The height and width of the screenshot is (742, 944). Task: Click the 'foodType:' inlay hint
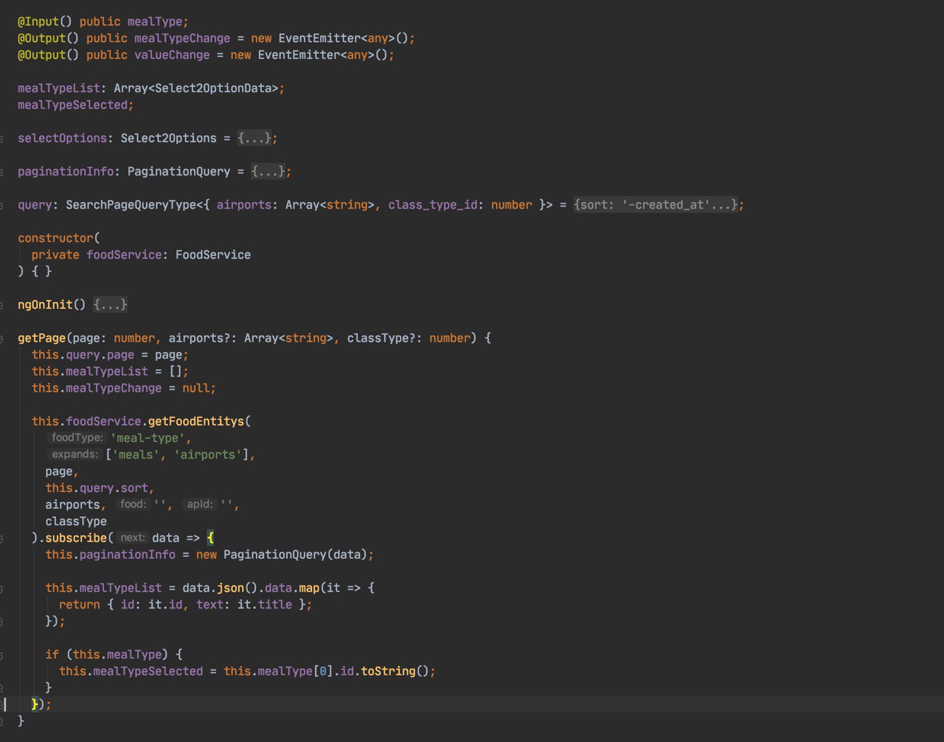[77, 437]
